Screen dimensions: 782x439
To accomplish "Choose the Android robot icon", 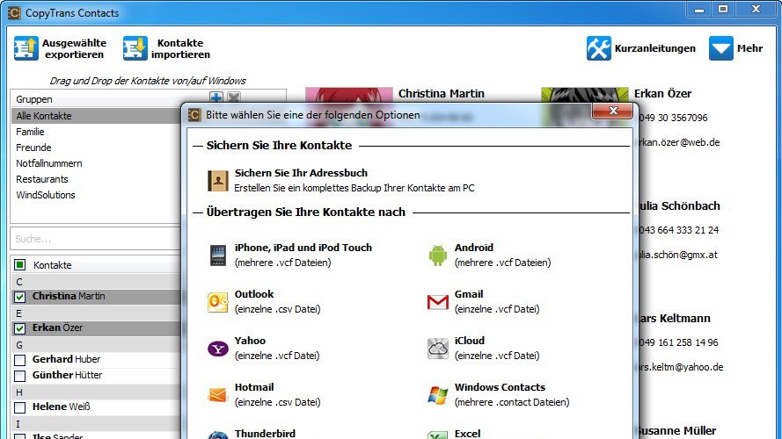I will 438,255.
